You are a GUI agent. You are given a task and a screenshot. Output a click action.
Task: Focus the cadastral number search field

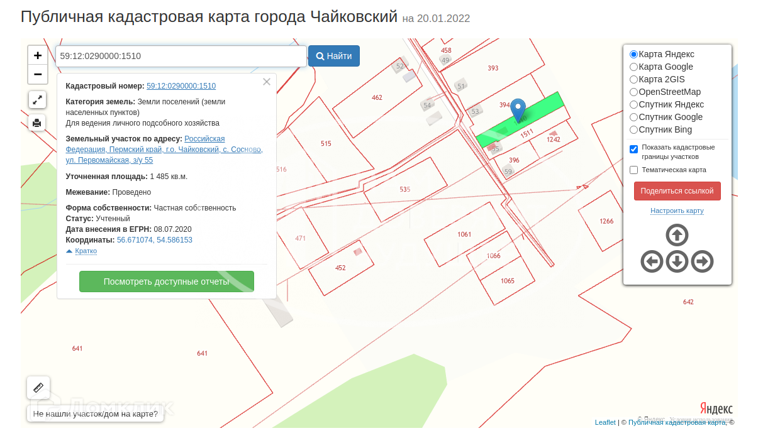[x=181, y=56]
